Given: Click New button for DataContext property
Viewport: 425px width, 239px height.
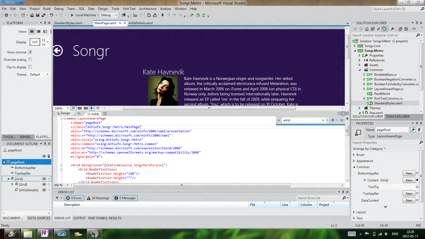Looking at the screenshot, I should pyautogui.click(x=409, y=200).
